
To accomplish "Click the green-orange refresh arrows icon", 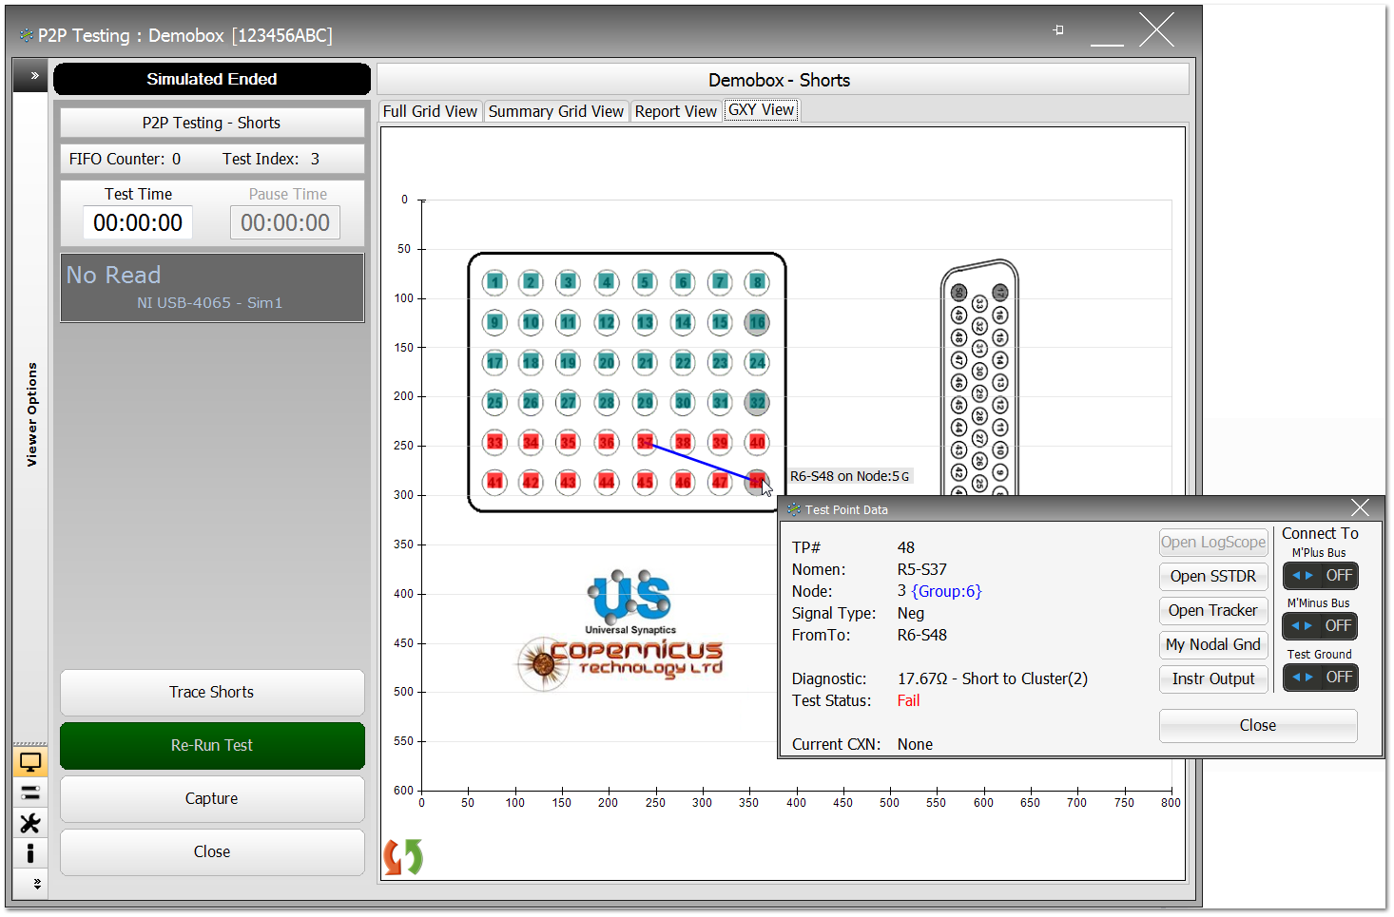I will tap(403, 857).
